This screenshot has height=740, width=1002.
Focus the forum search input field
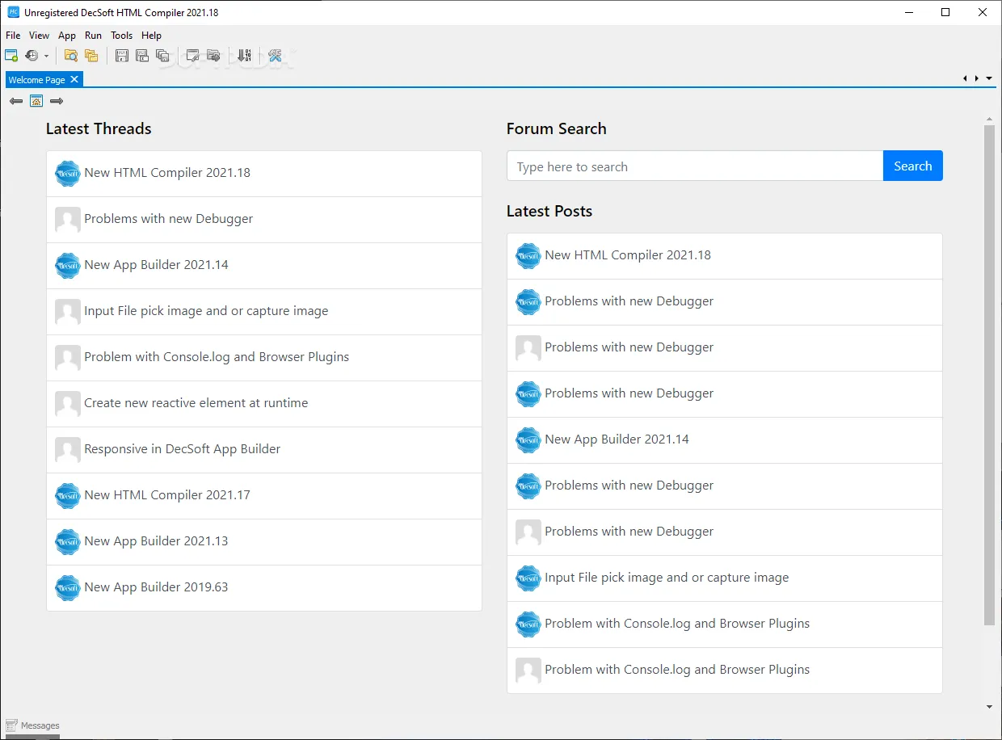tap(695, 166)
